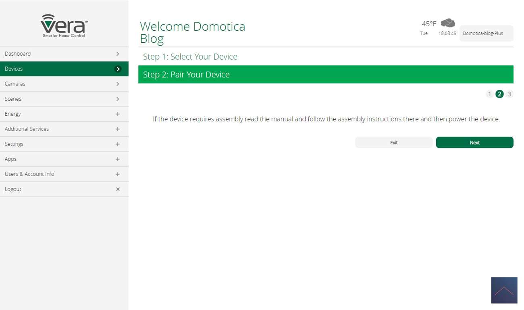The height and width of the screenshot is (310, 524).
Task: Click the Dashboard chevron arrow
Action: pyautogui.click(x=118, y=54)
